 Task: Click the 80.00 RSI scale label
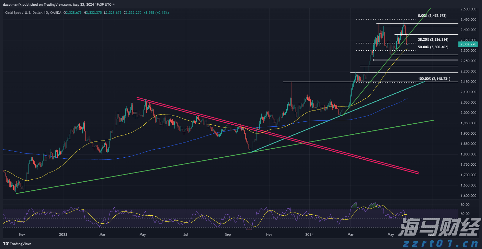point(465,205)
